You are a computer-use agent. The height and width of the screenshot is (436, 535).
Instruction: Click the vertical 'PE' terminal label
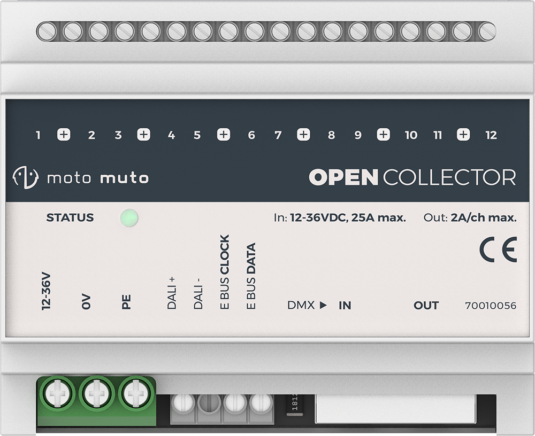[126, 302]
